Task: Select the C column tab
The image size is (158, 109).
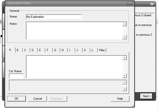Action: point(26,50)
